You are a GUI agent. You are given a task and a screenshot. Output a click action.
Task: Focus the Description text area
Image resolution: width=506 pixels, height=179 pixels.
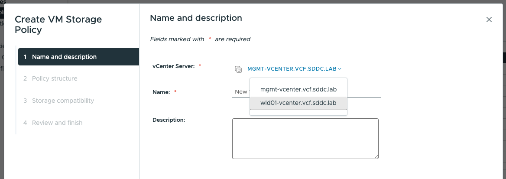pyautogui.click(x=305, y=138)
